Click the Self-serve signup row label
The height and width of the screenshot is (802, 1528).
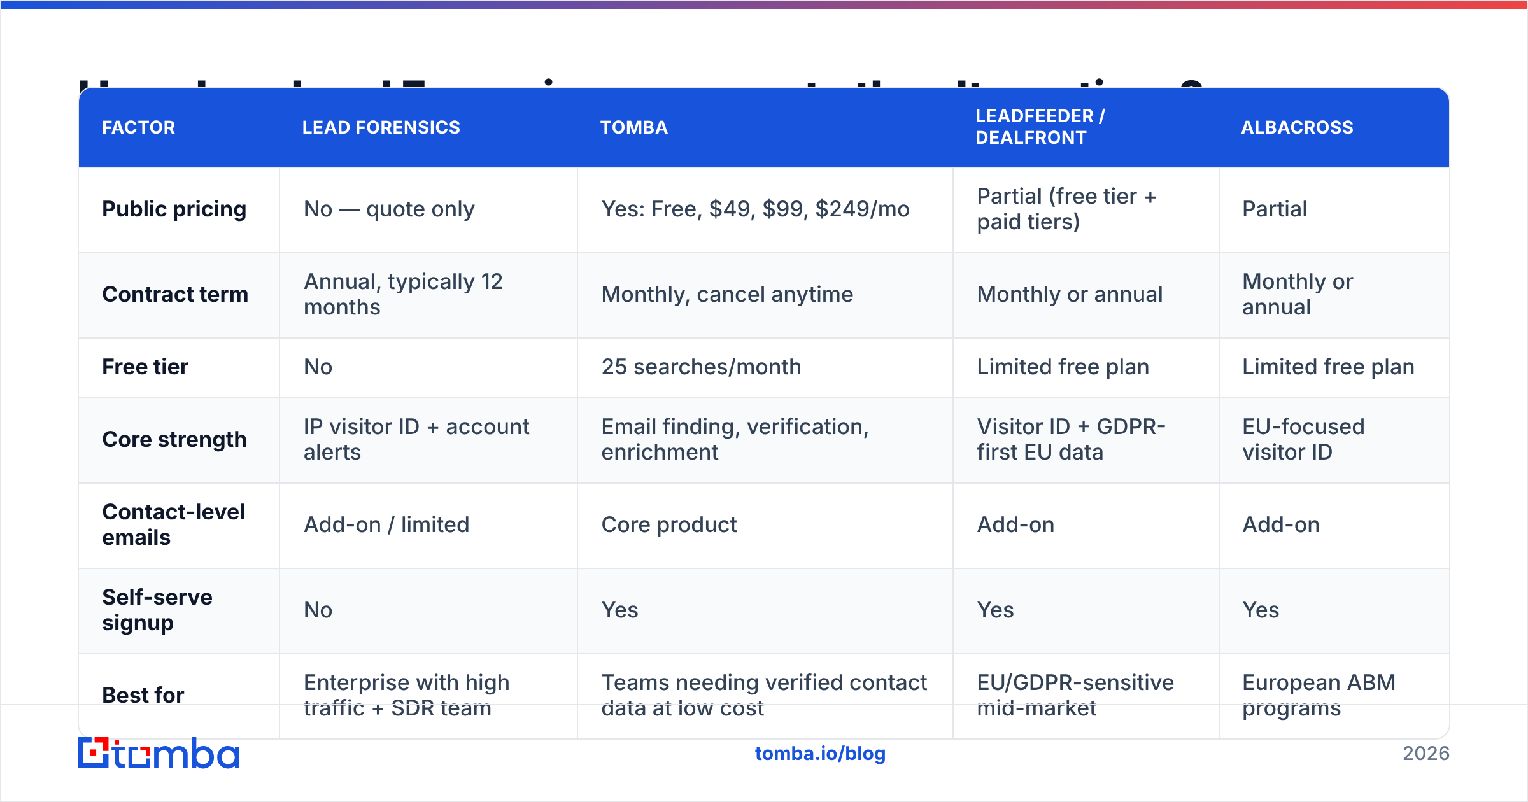pos(157,610)
